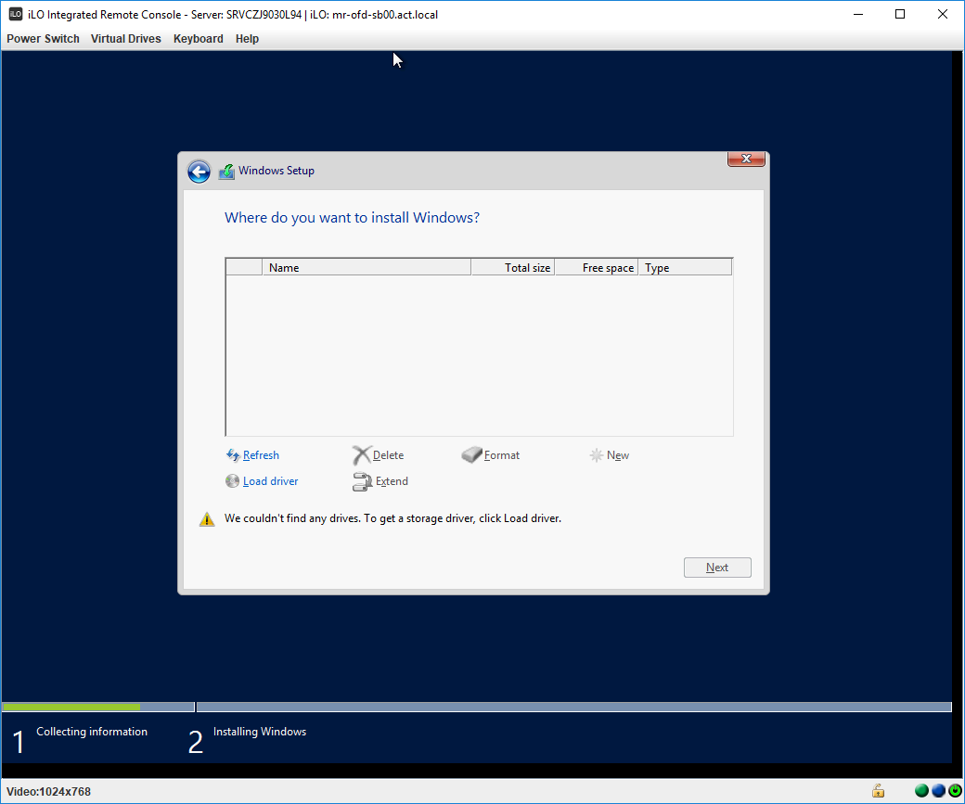Open the Virtual Drives menu
The width and height of the screenshot is (965, 804).
point(125,39)
